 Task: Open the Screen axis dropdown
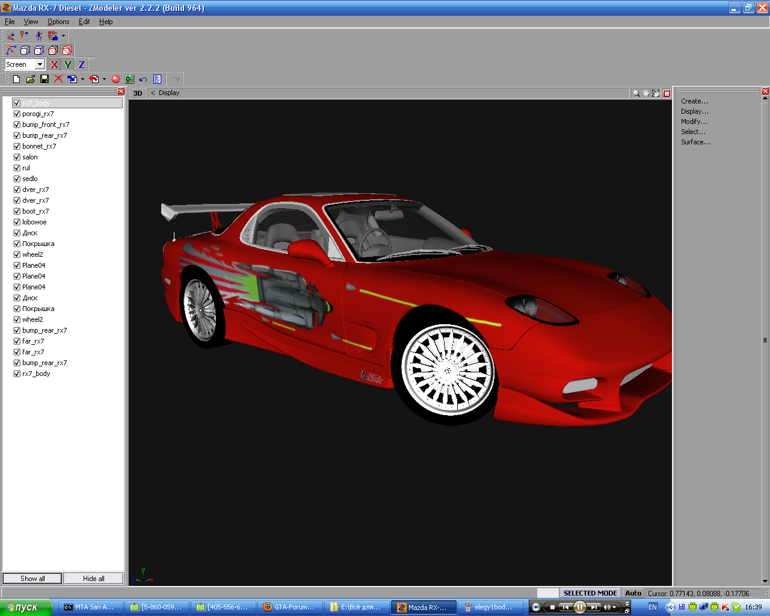point(40,64)
